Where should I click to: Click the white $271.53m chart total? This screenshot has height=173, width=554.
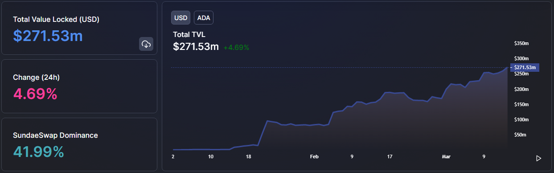[196, 46]
